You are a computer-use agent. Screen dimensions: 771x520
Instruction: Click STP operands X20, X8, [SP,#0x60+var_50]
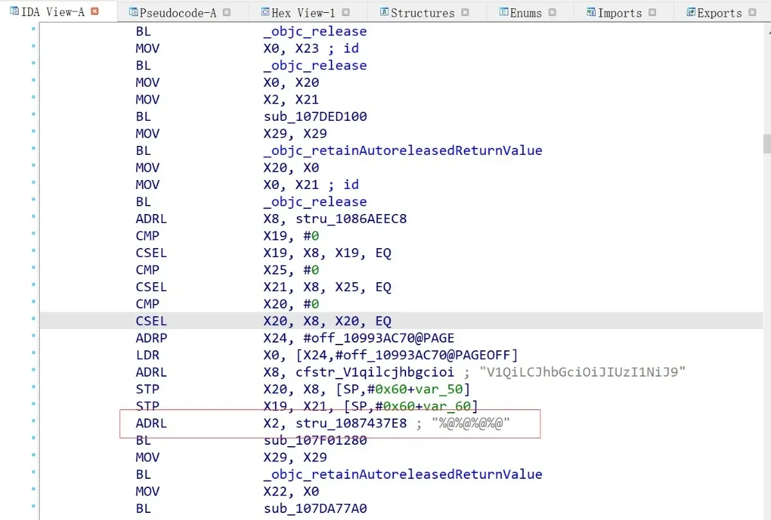(367, 389)
